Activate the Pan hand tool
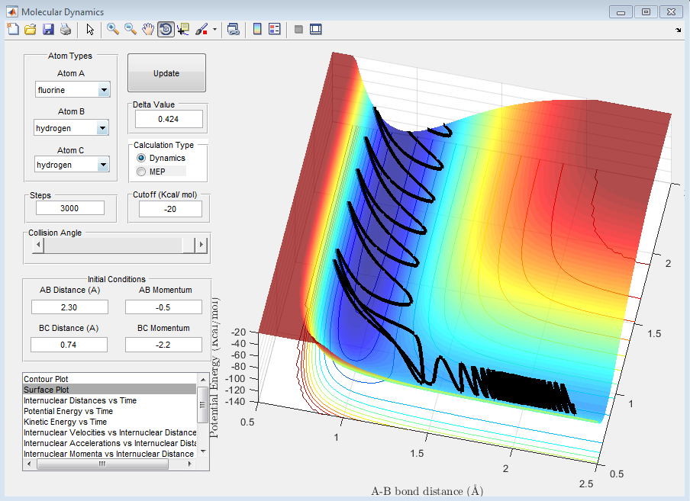The height and width of the screenshot is (501, 690). pos(148,30)
